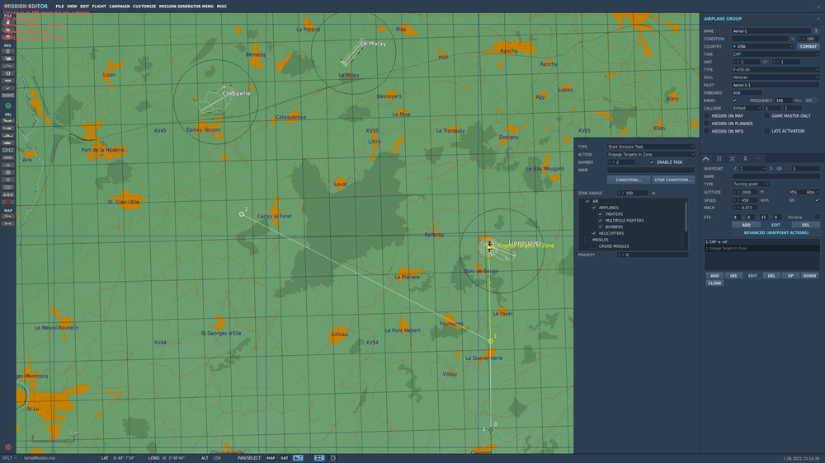
Task: Open waypoint Type dropdown Turning point
Action: click(x=751, y=184)
